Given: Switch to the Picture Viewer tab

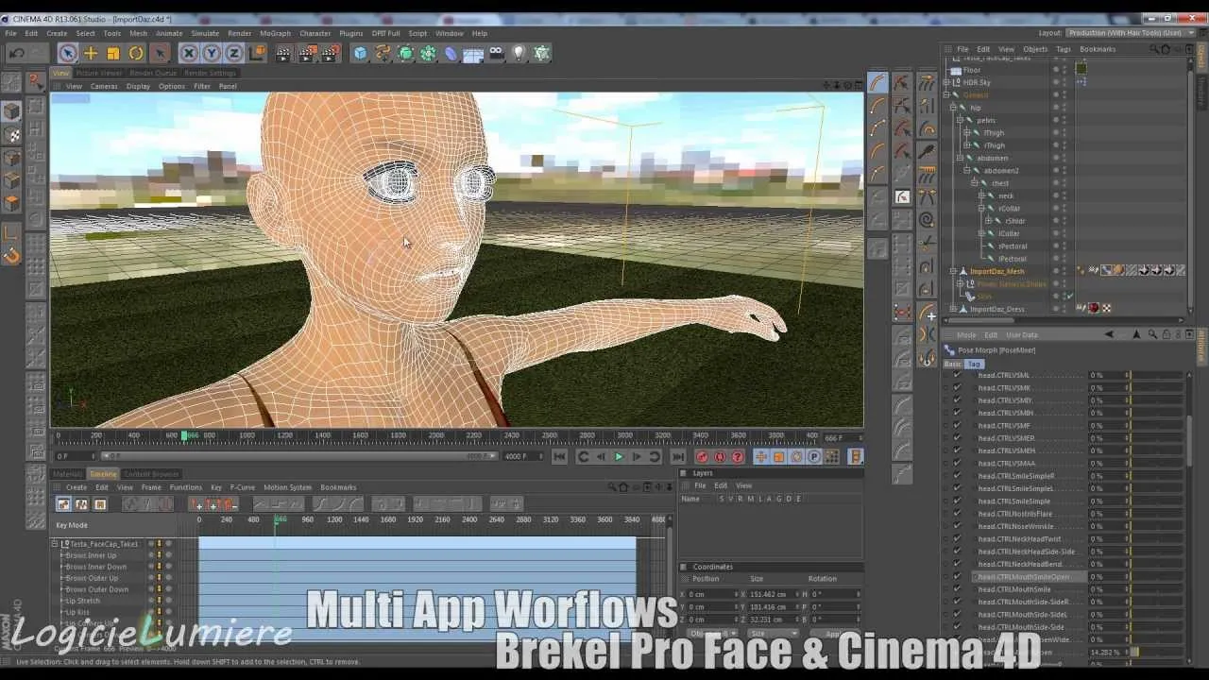Looking at the screenshot, I should (98, 73).
